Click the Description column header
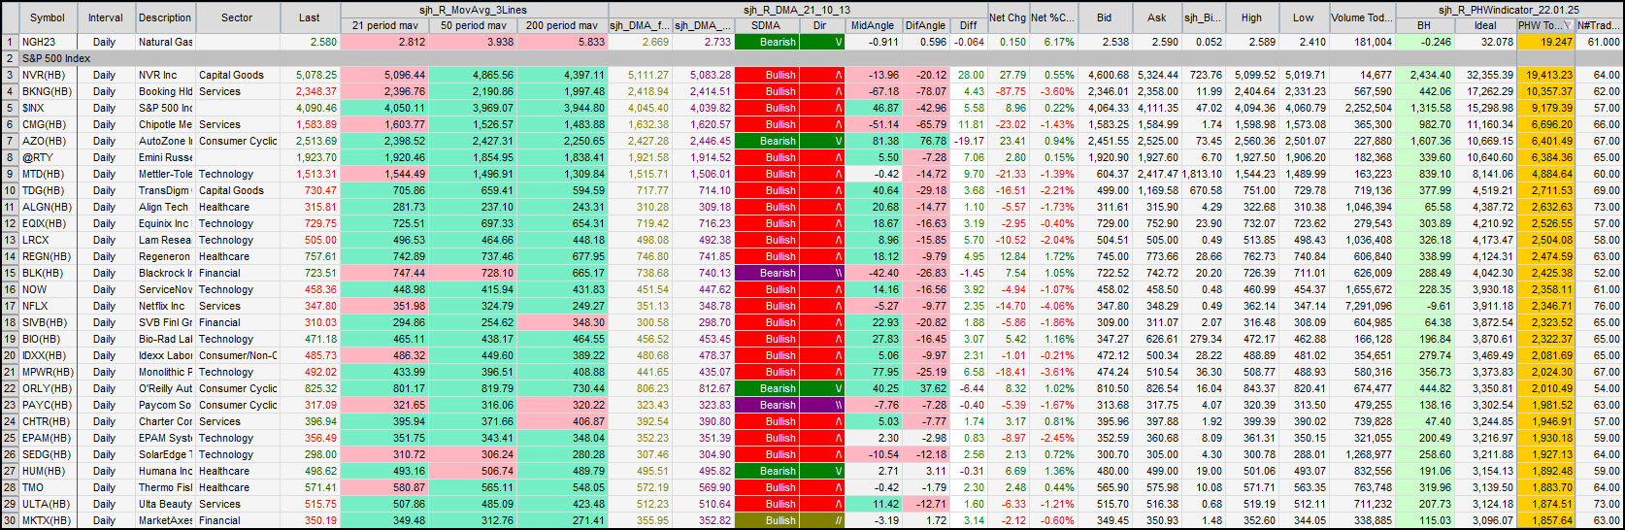Viewport: 1625px width, 530px height. pos(165,17)
